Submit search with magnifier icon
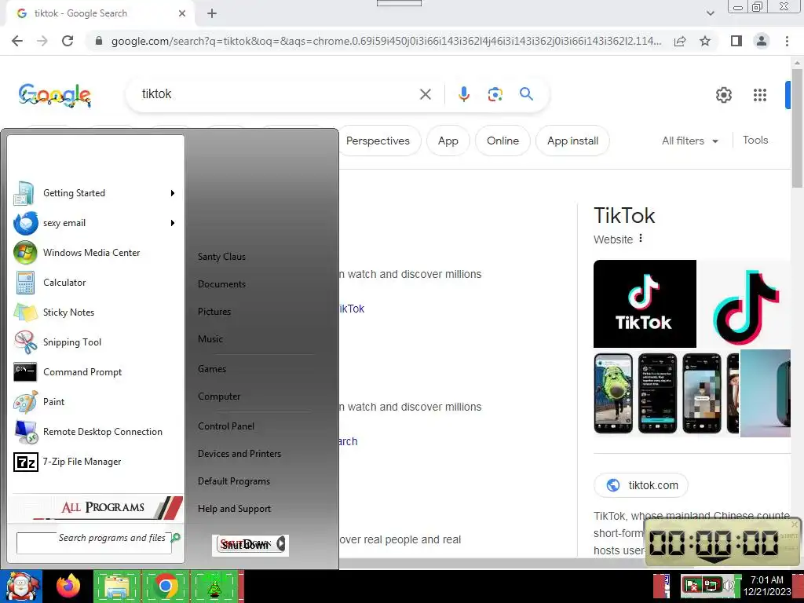The width and height of the screenshot is (804, 603). click(x=526, y=94)
